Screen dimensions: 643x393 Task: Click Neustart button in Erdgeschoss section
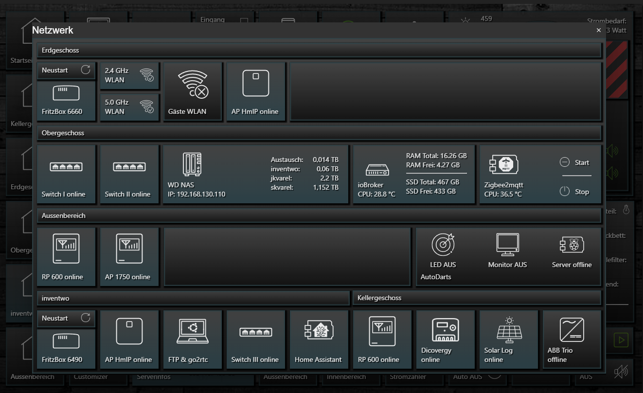pyautogui.click(x=66, y=70)
